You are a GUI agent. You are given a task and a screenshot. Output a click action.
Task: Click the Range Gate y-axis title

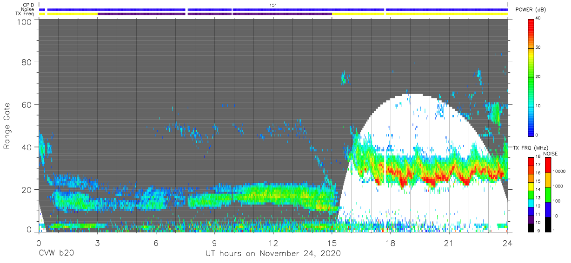(7, 126)
